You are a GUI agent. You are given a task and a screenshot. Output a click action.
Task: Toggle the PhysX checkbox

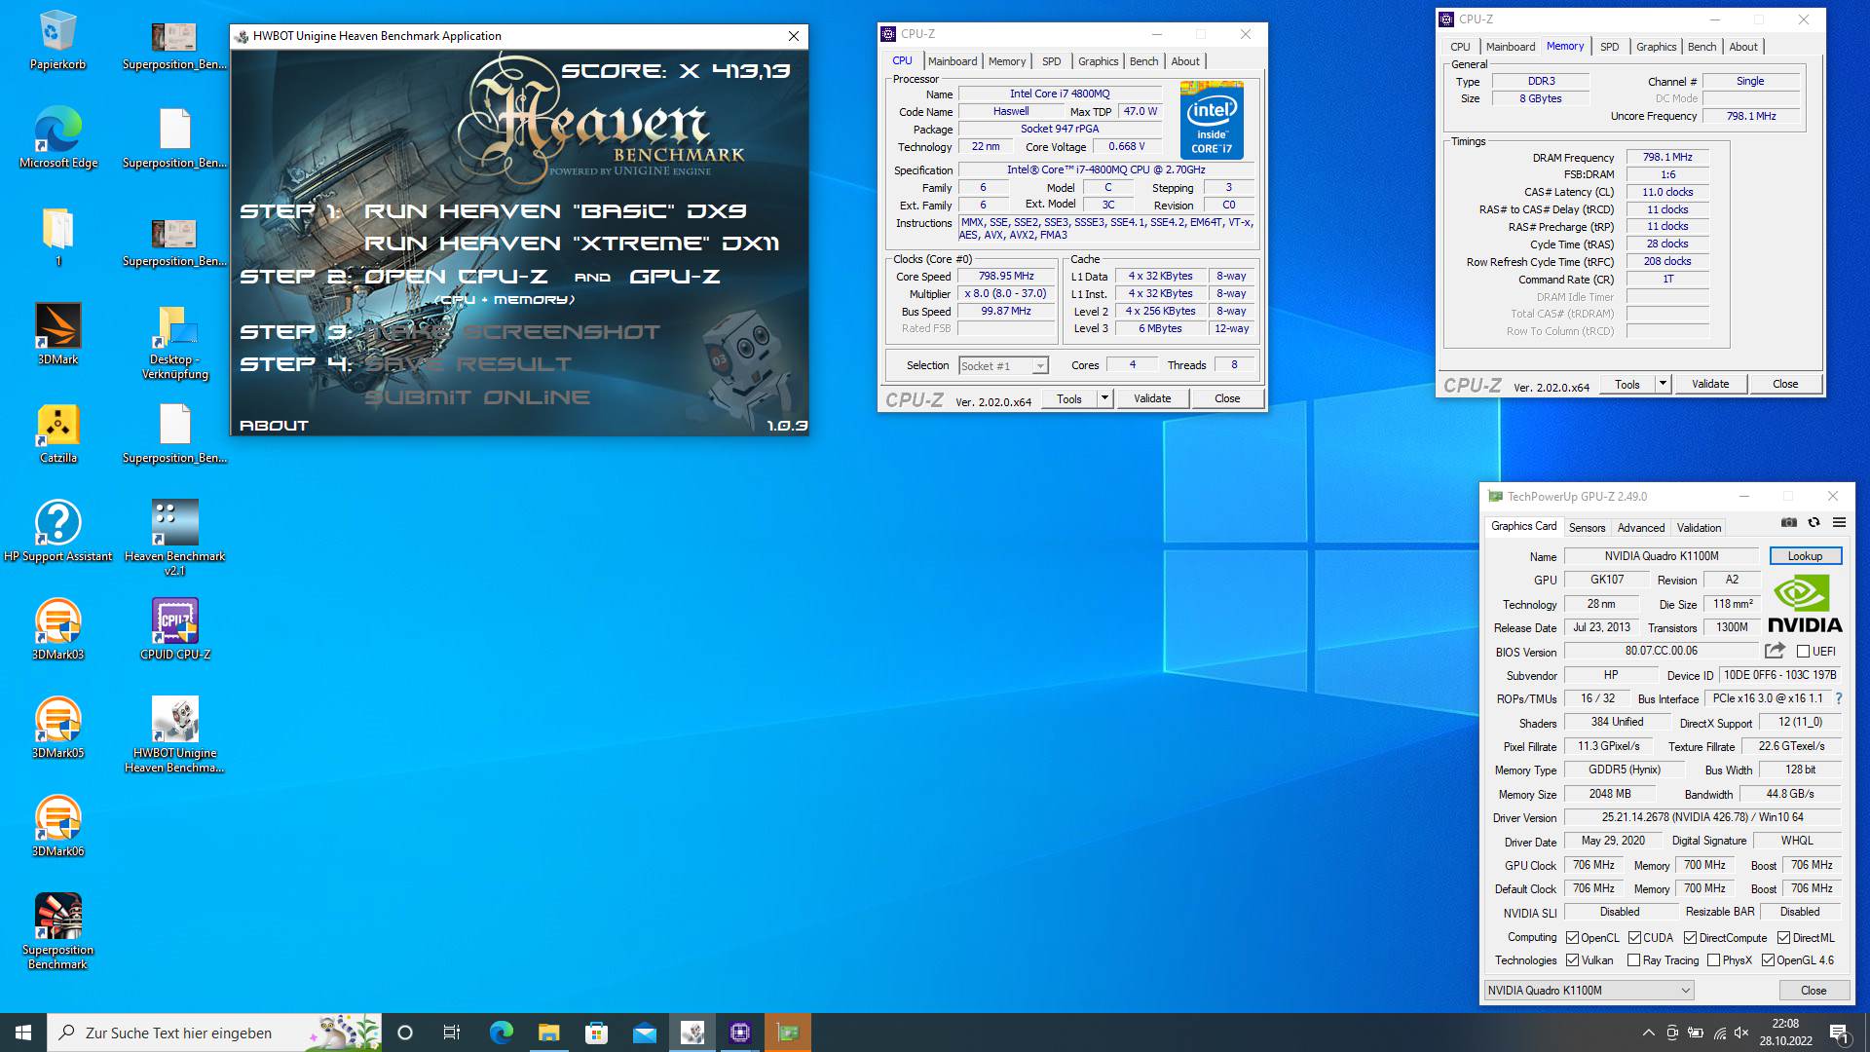1713,960
